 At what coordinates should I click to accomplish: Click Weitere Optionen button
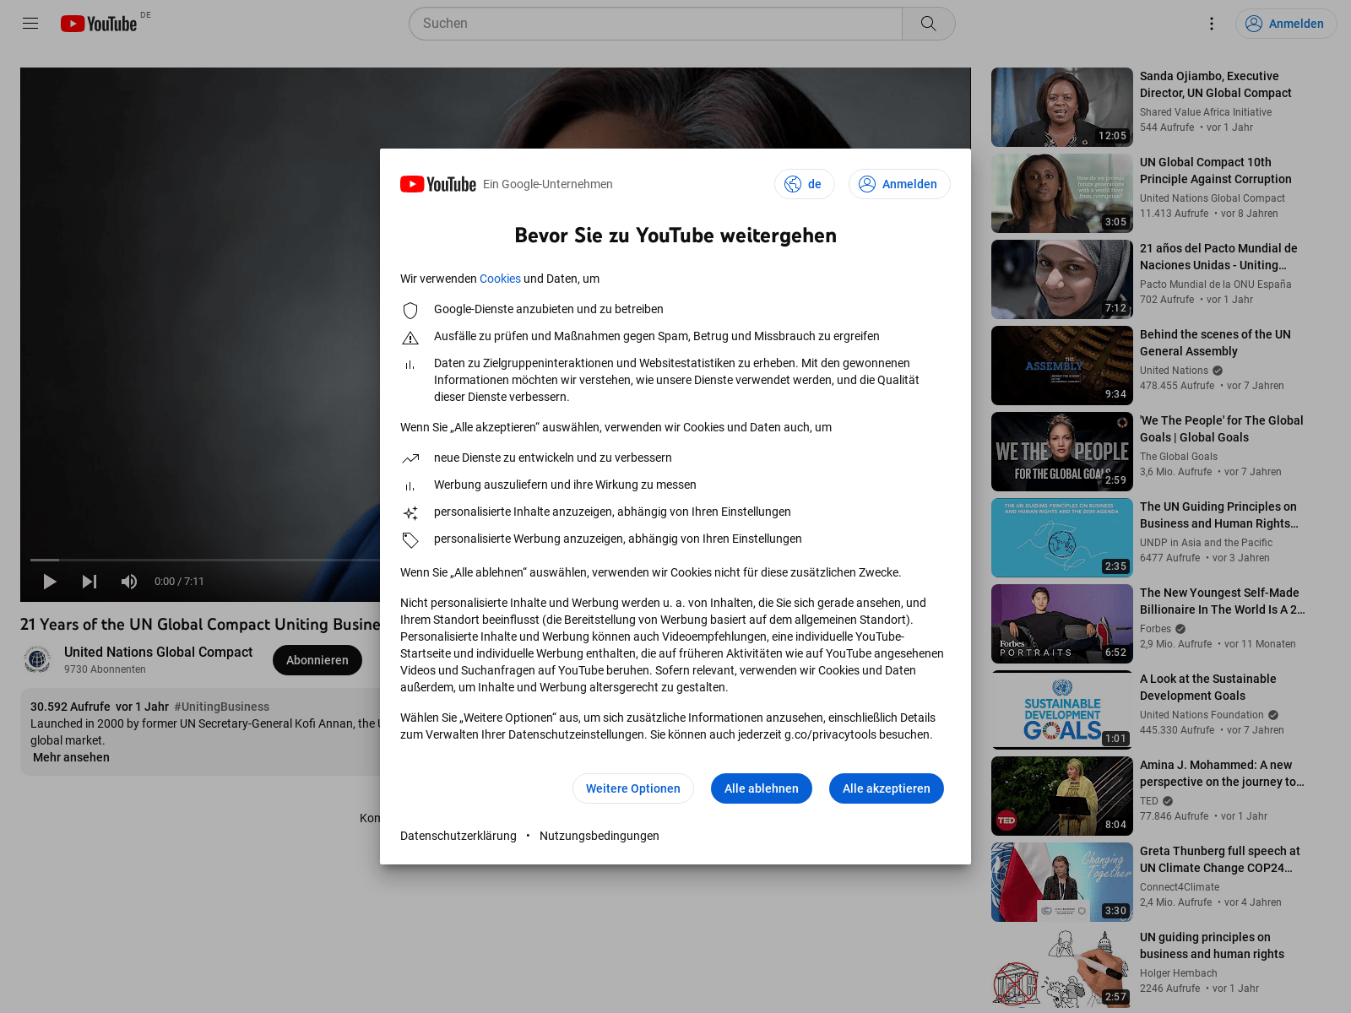633,788
